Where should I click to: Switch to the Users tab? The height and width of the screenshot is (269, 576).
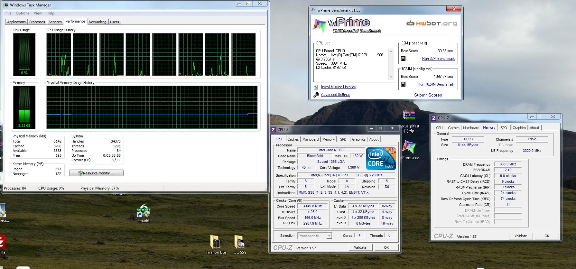(x=115, y=22)
